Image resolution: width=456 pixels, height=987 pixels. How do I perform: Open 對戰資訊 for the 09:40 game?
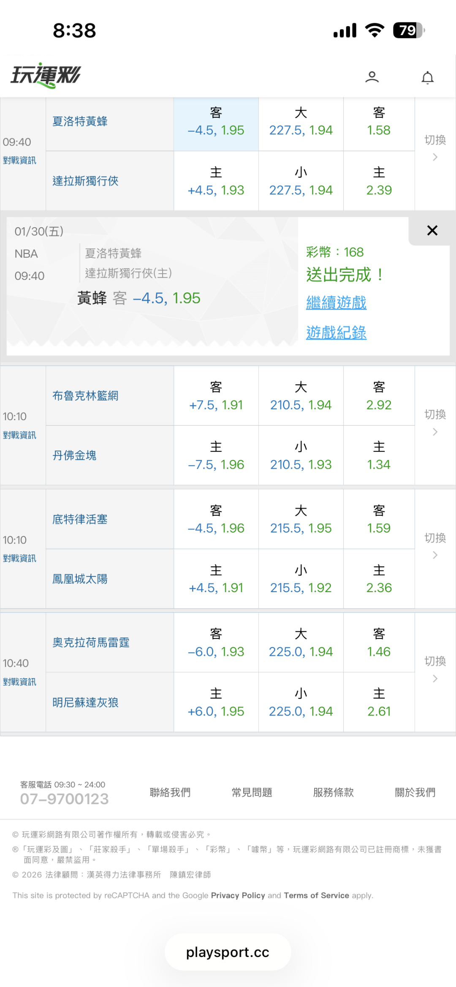point(19,160)
